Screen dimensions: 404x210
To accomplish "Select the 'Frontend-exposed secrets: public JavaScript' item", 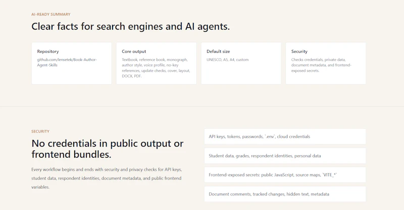I will click(x=285, y=175).
